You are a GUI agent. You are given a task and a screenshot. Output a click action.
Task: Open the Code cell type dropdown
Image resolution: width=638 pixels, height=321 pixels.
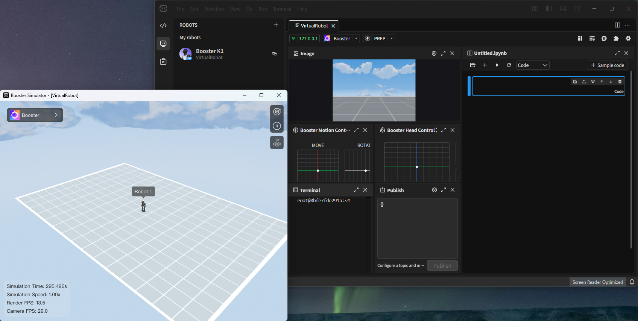coord(533,65)
